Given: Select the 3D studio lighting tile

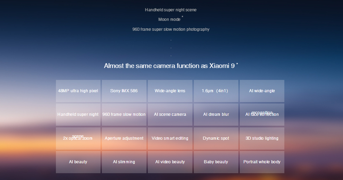Looking at the screenshot, I should point(262,138).
